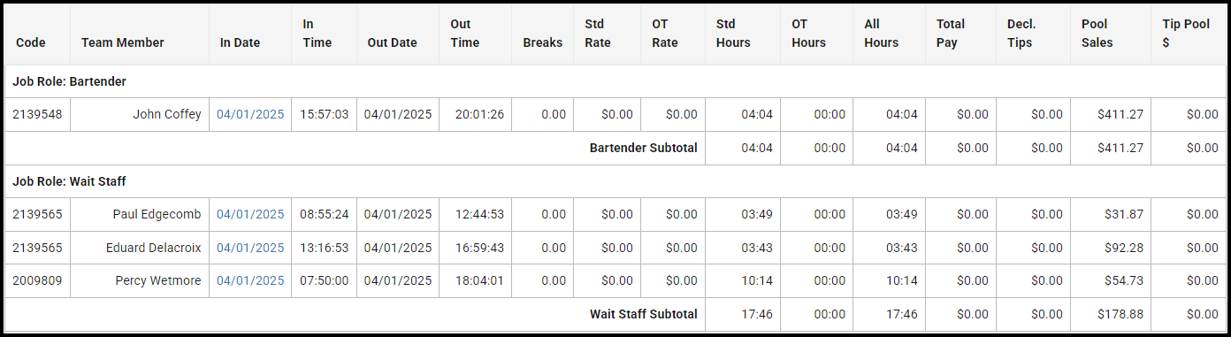
Task: Select the Breaks column header
Action: 542,42
